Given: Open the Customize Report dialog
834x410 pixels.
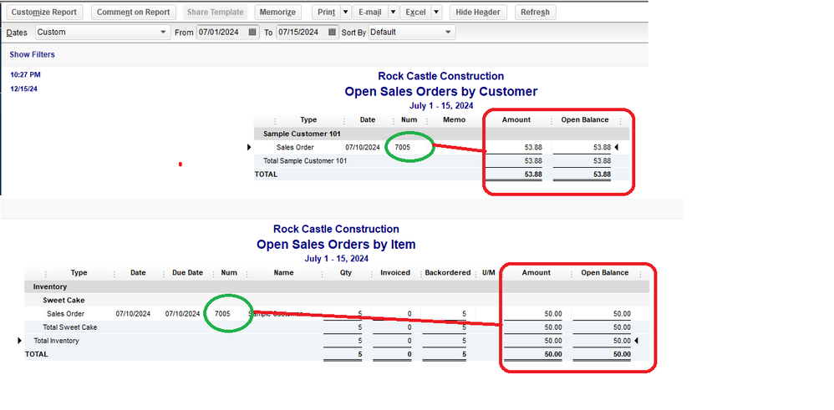Looking at the screenshot, I should tap(44, 13).
